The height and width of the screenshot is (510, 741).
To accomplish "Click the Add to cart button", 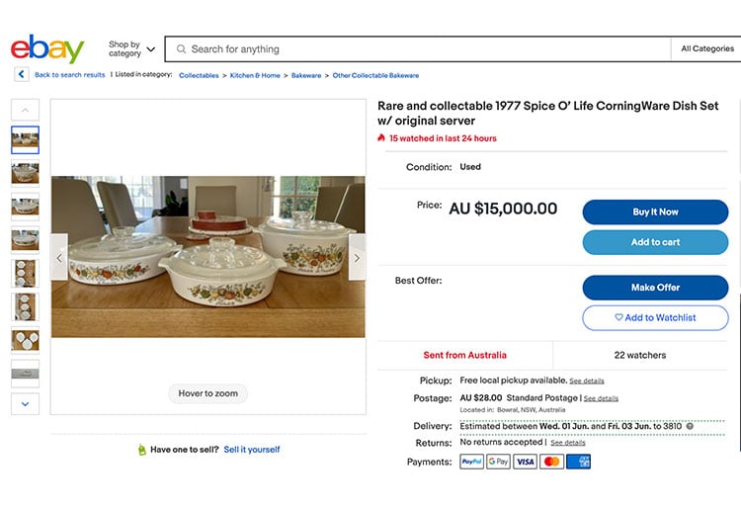I will click(x=655, y=242).
